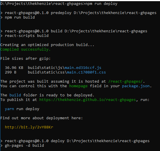This screenshot has height=151, width=160.
Task: Click the npm run build line
Action: tap(20, 17)
